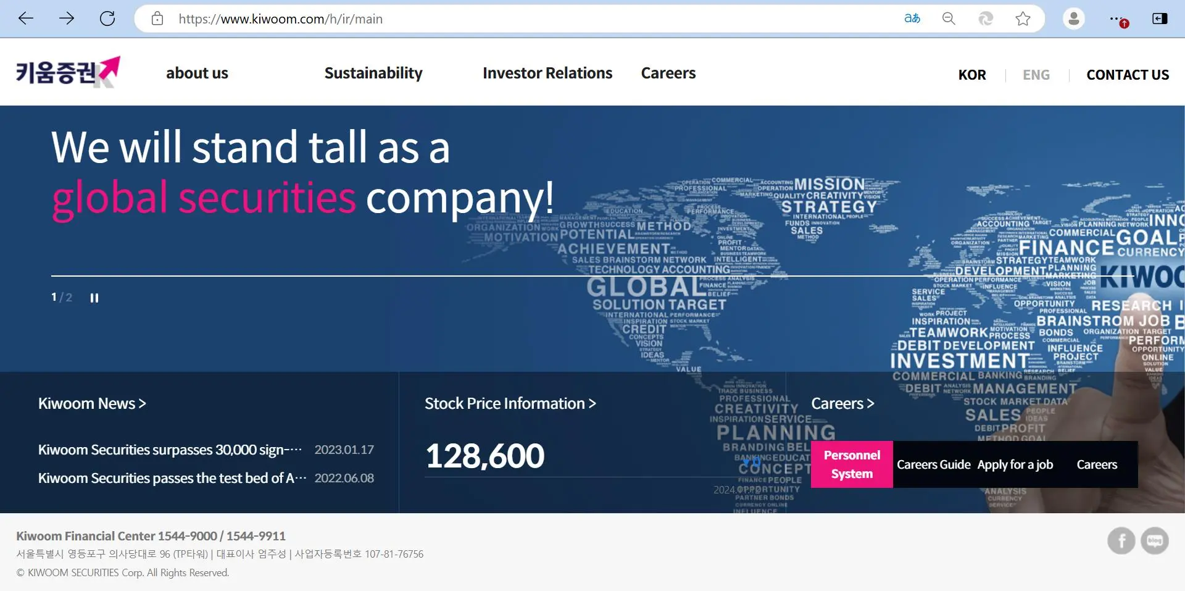This screenshot has height=591, width=1185.
Task: Open Stock Price Information section
Action: point(510,403)
